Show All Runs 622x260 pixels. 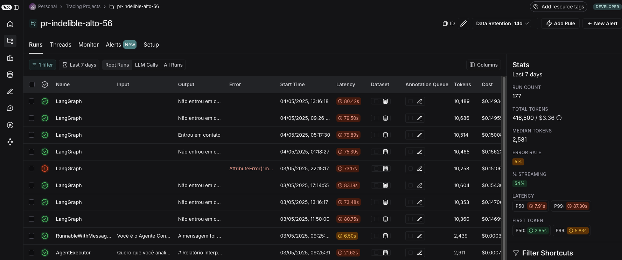pos(173,65)
